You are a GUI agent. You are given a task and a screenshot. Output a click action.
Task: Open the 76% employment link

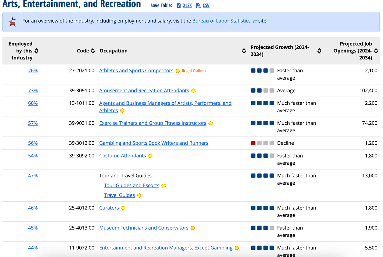coord(33,71)
